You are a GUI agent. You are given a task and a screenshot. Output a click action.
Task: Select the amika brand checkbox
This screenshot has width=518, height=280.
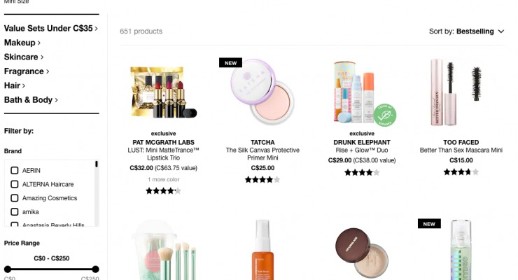coord(14,211)
